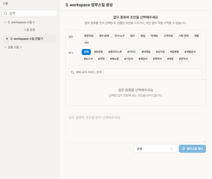This screenshot has width=212, height=179.
Task: Filter by the #가이드 tag
Action: point(132,52)
